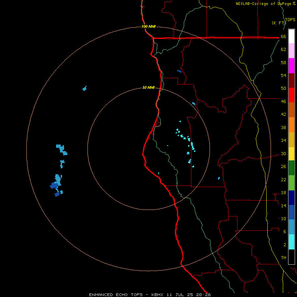Click the legend value "22"
Viewport: 297px width, 297px height.
[x=283, y=180]
